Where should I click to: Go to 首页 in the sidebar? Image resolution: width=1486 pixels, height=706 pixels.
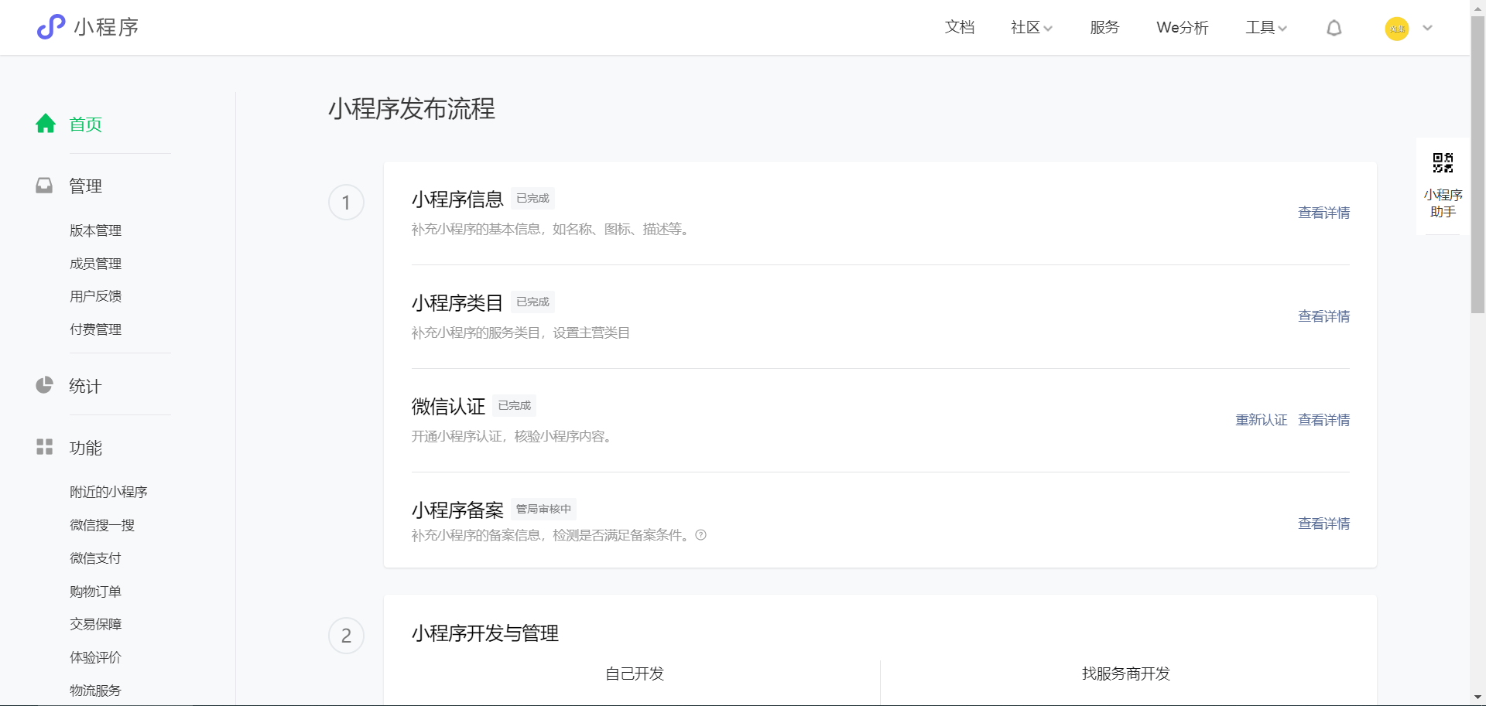point(85,124)
